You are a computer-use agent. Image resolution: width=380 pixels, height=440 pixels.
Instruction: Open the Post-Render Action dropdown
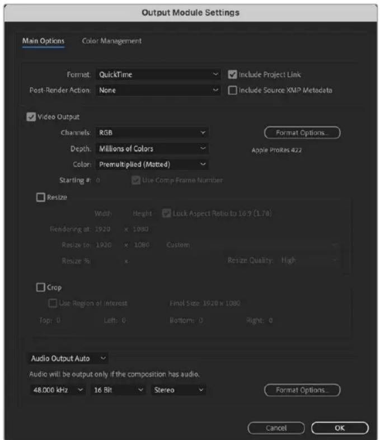158,90
